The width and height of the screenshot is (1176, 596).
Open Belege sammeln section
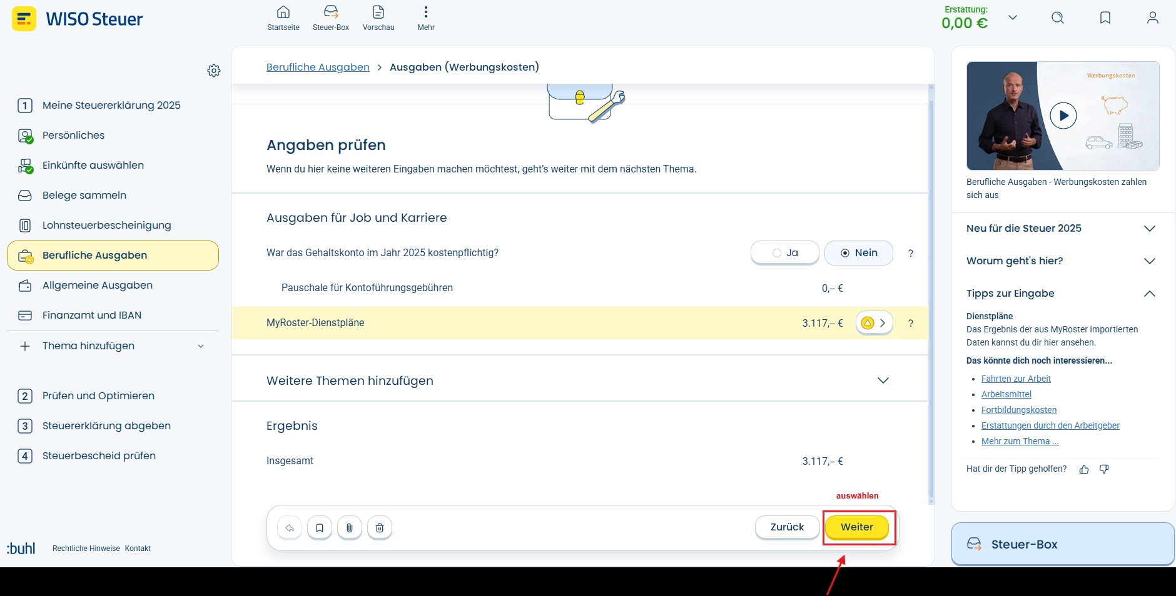[113, 195]
